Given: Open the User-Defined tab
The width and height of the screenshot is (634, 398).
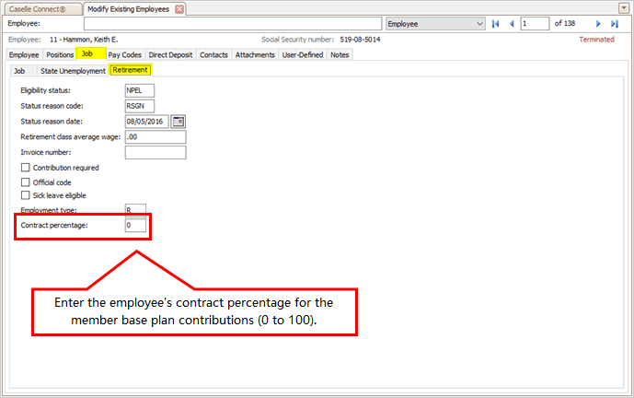Looking at the screenshot, I should 302,54.
